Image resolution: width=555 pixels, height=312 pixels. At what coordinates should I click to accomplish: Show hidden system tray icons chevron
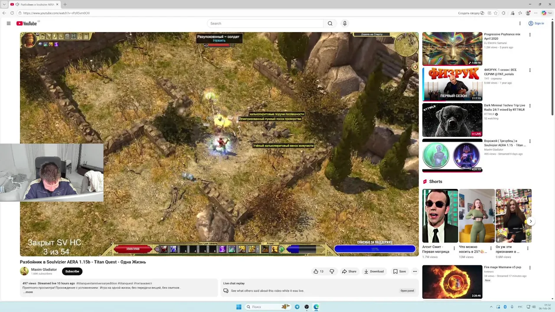pyautogui.click(x=492, y=307)
